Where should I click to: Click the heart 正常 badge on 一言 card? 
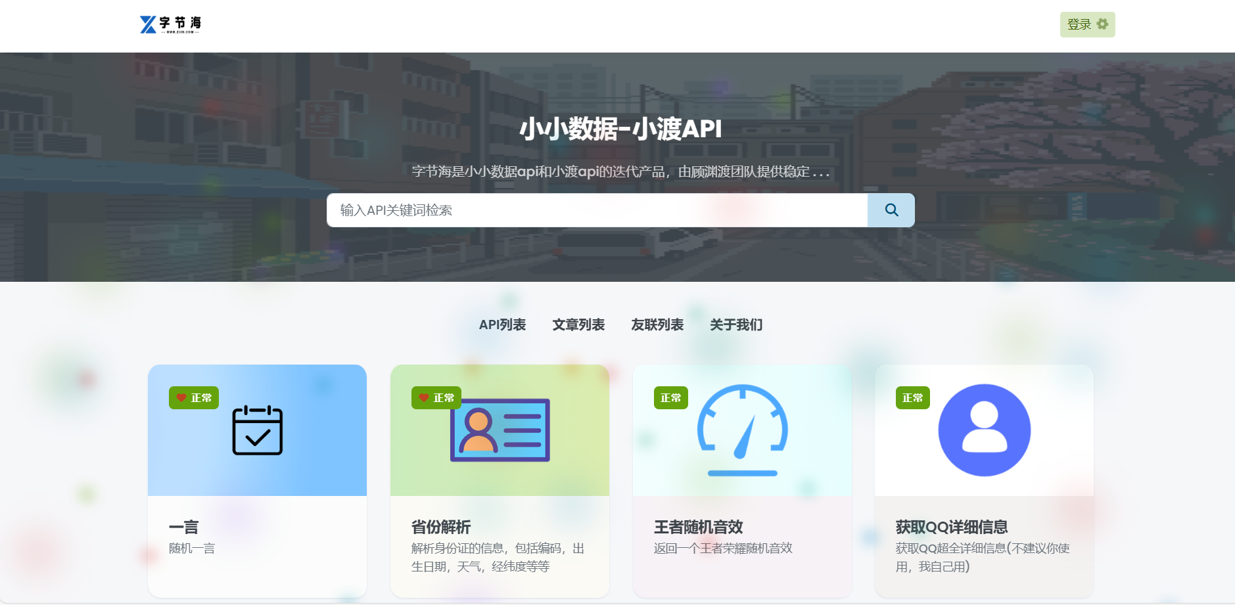click(x=194, y=398)
